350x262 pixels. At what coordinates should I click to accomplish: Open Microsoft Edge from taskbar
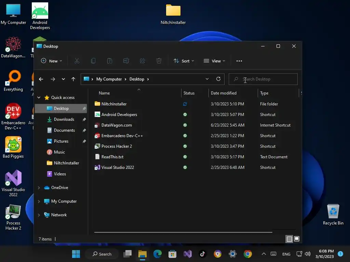(x=157, y=254)
